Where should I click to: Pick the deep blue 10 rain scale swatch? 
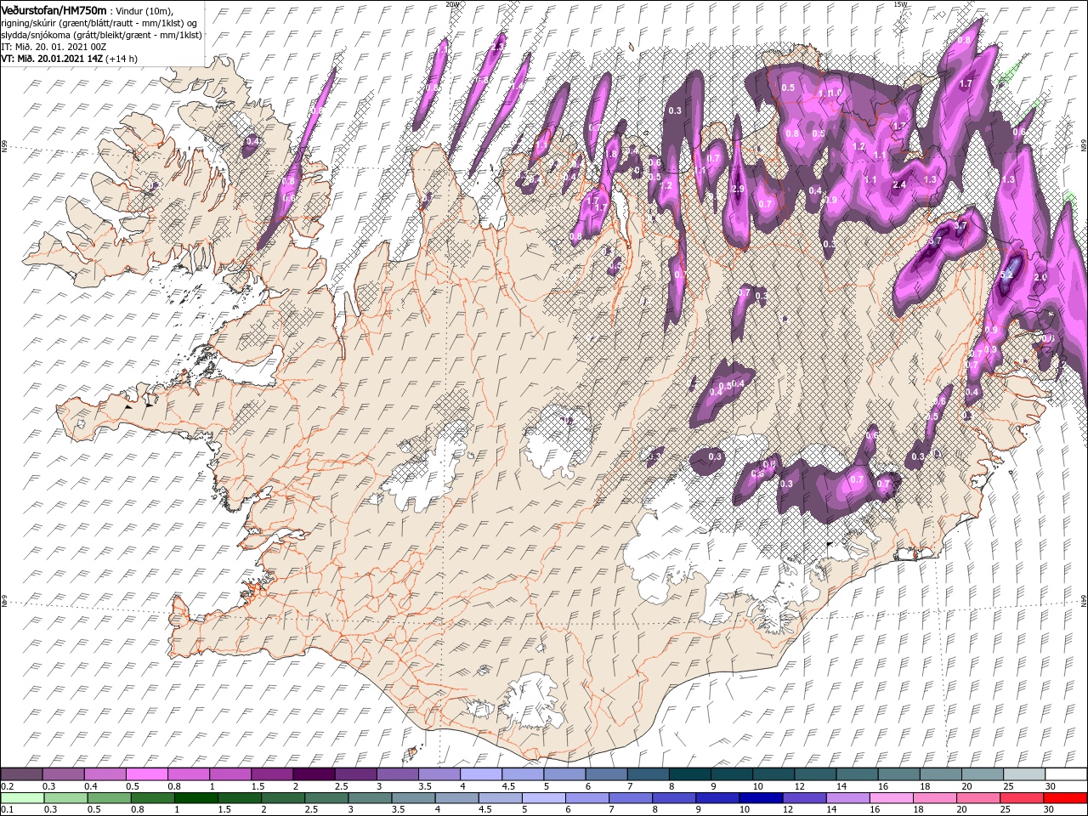(x=761, y=798)
